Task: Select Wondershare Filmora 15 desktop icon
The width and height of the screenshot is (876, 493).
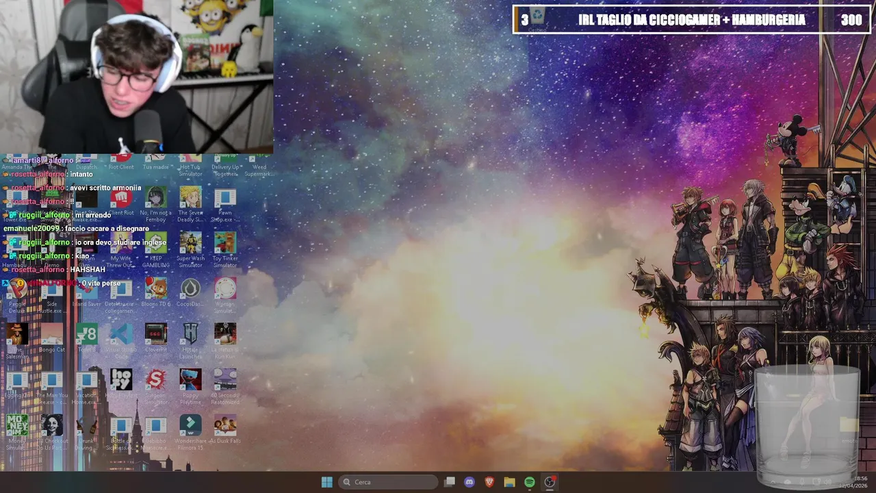Action: [190, 433]
